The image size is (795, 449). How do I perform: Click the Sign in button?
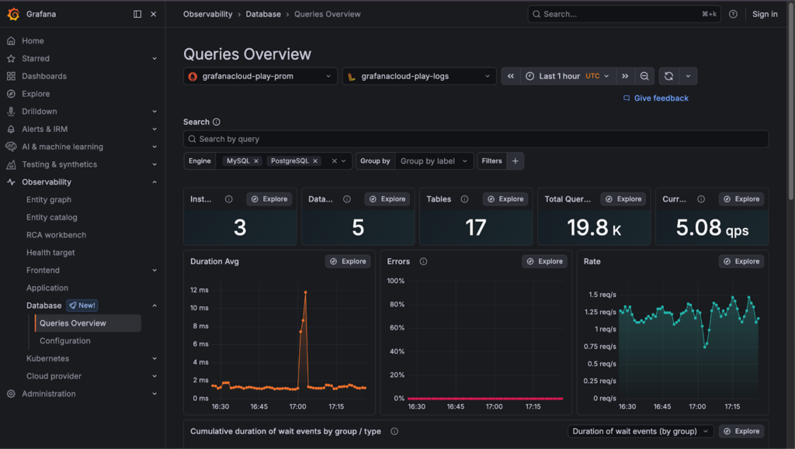(764, 14)
